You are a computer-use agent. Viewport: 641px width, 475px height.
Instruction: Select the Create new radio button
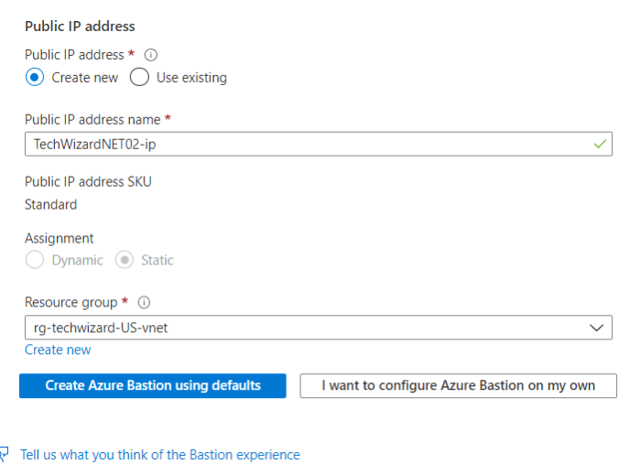(x=35, y=78)
